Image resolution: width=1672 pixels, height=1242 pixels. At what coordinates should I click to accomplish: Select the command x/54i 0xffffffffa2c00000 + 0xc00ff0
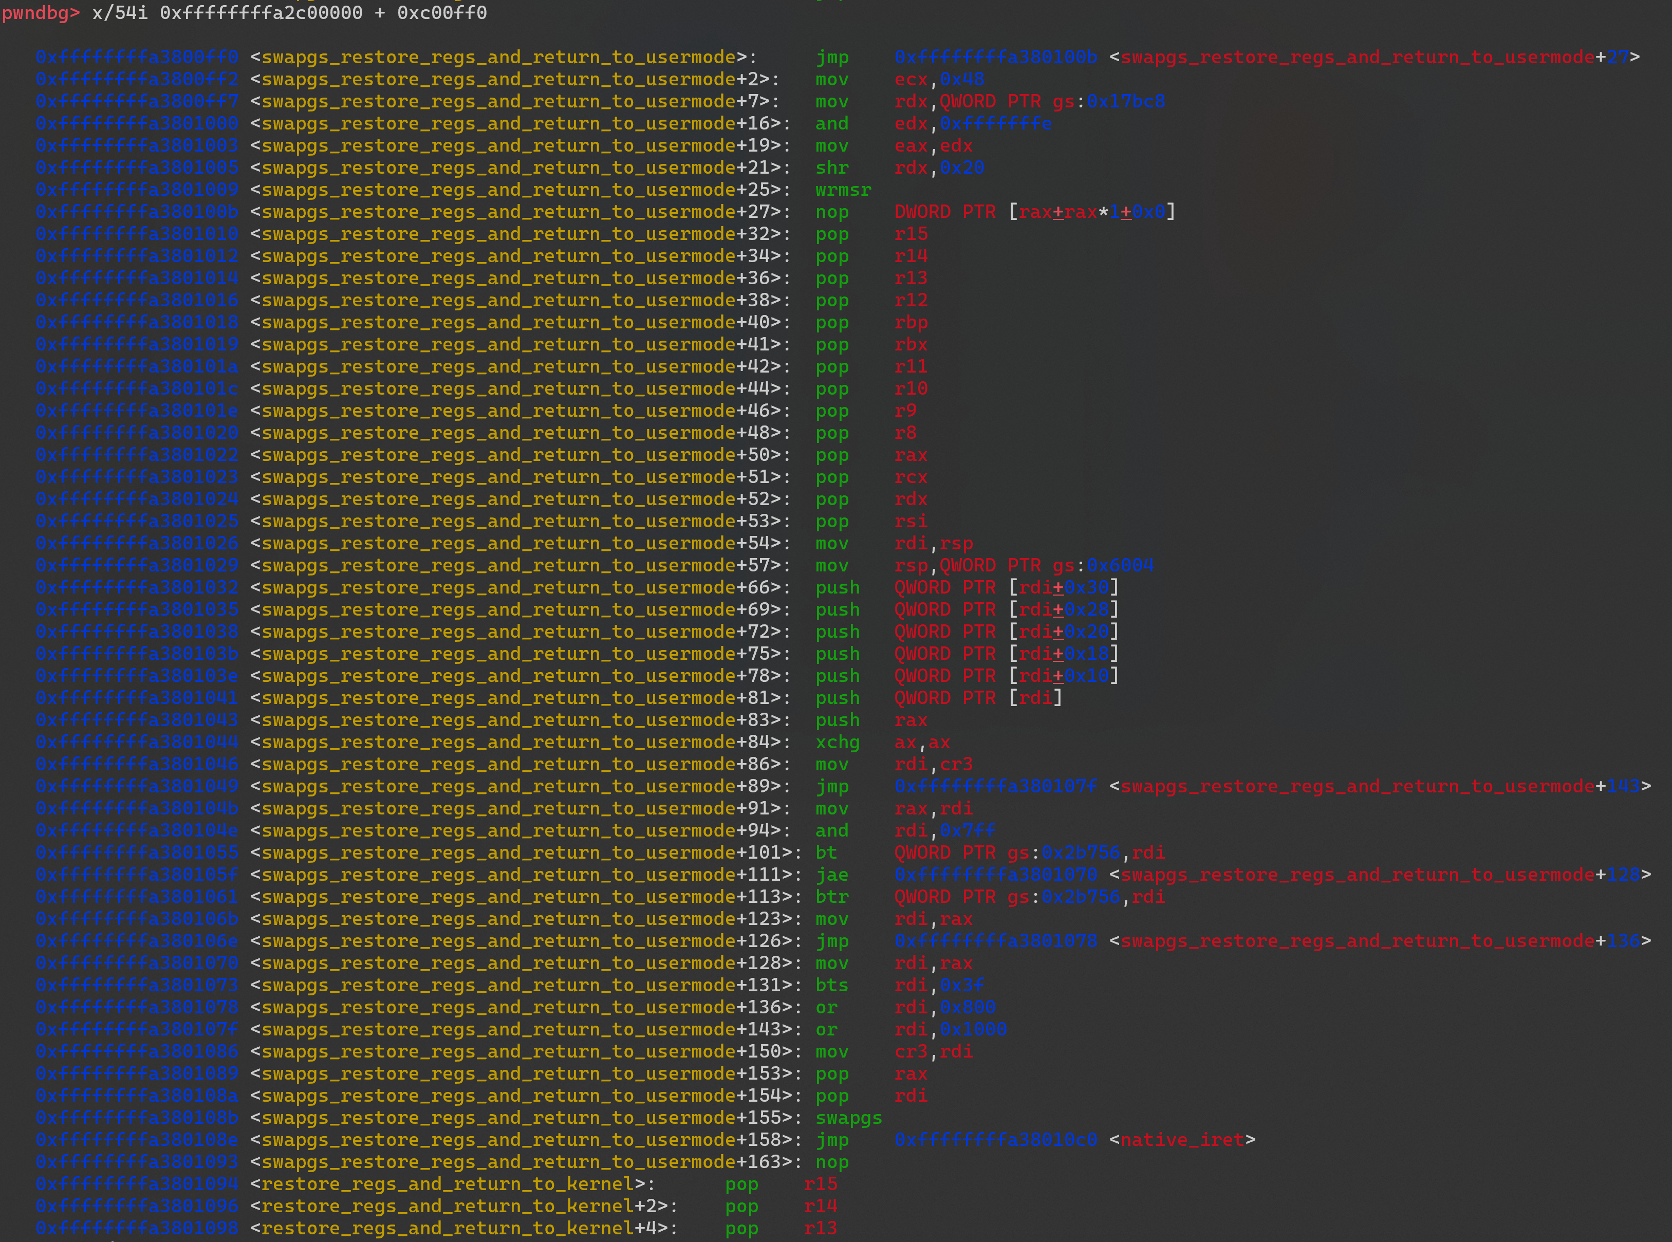(x=289, y=13)
